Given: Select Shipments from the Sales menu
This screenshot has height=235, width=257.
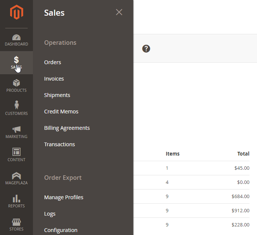Looking at the screenshot, I should point(57,95).
